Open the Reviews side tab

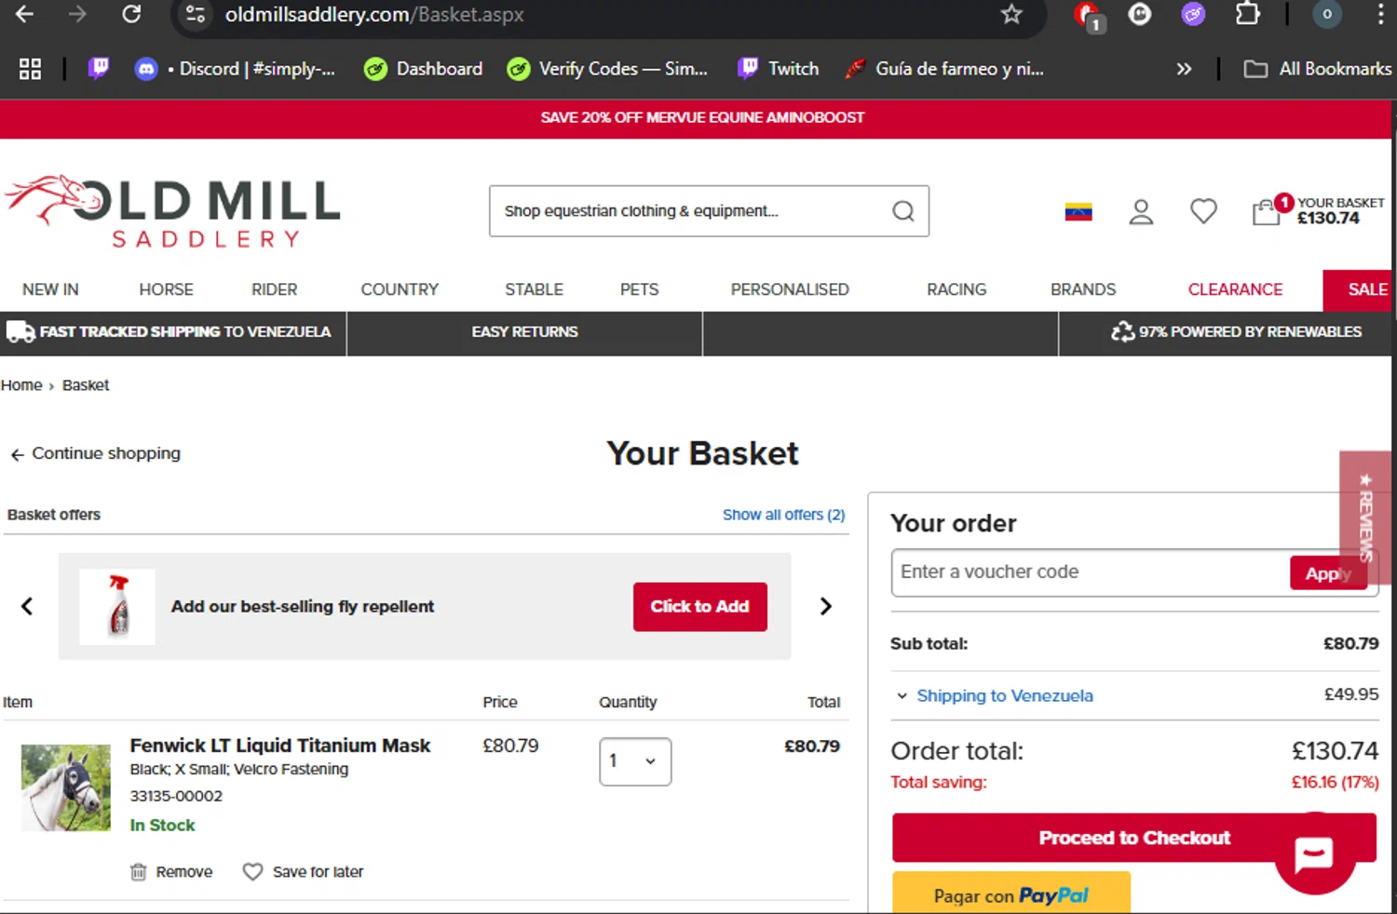coord(1365,517)
